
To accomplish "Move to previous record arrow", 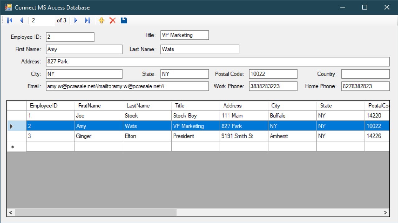I will (21, 20).
